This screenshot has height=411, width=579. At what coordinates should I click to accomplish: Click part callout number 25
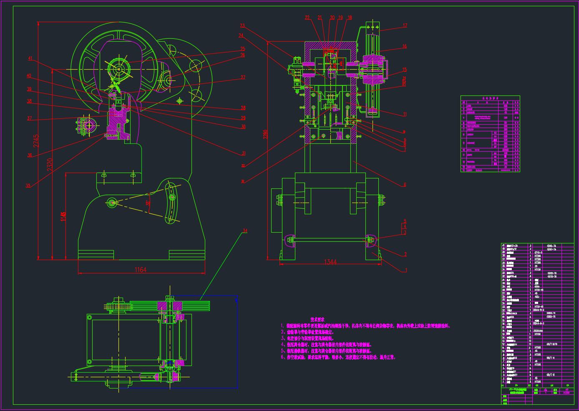[x=242, y=49]
